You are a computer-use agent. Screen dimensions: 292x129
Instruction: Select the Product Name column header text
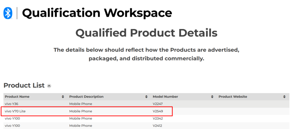tap(17, 97)
